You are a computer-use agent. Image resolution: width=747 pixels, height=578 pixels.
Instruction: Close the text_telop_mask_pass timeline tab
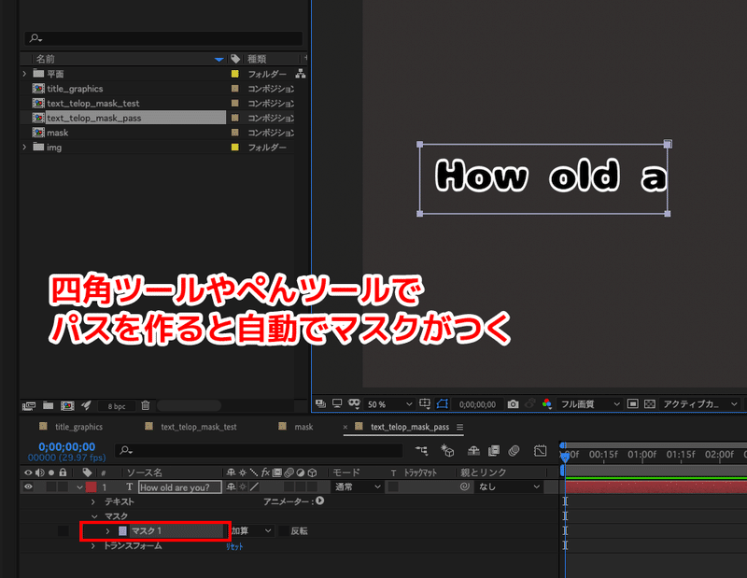pyautogui.click(x=345, y=427)
